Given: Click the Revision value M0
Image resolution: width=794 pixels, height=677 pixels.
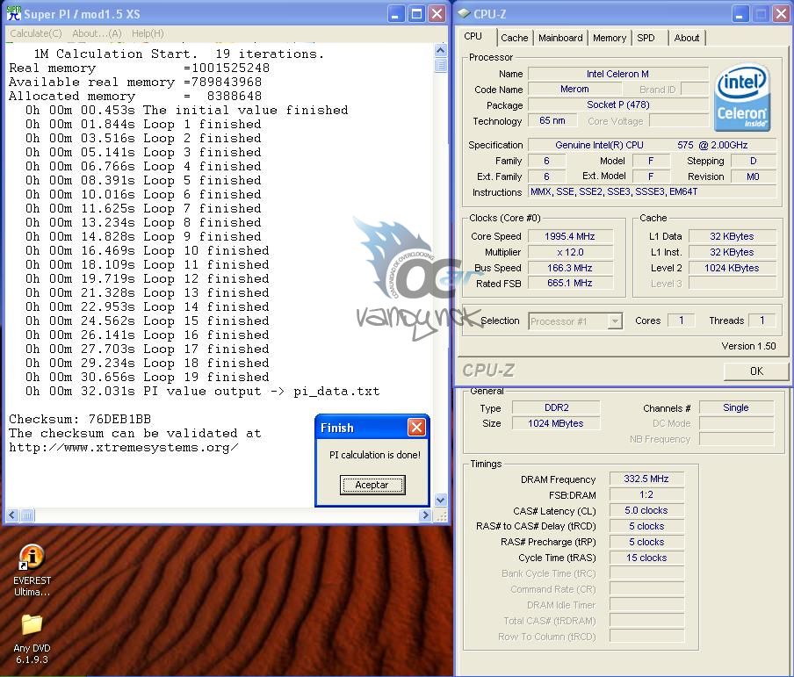Looking at the screenshot, I should pos(753,176).
